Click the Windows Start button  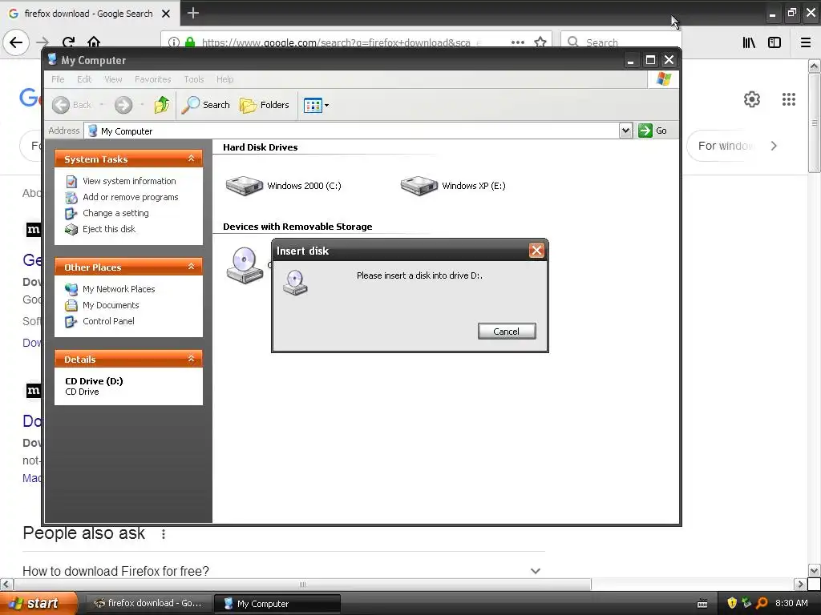click(x=38, y=603)
